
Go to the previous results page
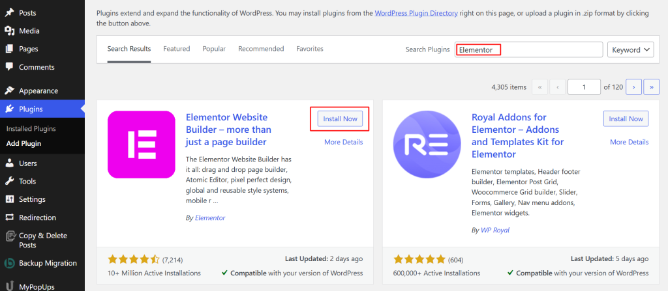557,87
